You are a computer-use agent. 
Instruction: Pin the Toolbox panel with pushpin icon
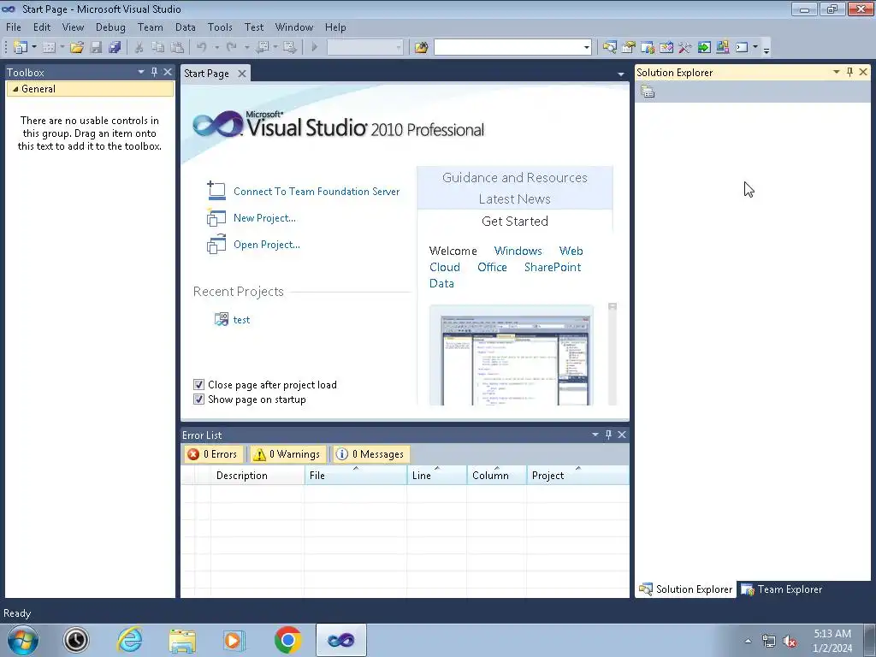[x=154, y=72]
